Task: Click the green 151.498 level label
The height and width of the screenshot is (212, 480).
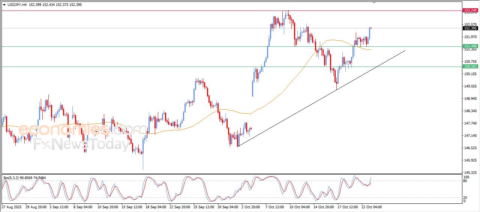Action: [x=470, y=46]
